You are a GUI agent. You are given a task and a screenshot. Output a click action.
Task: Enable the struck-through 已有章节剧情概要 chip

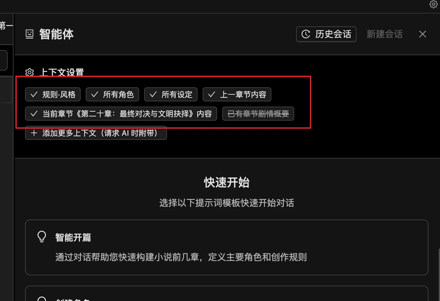coord(258,114)
